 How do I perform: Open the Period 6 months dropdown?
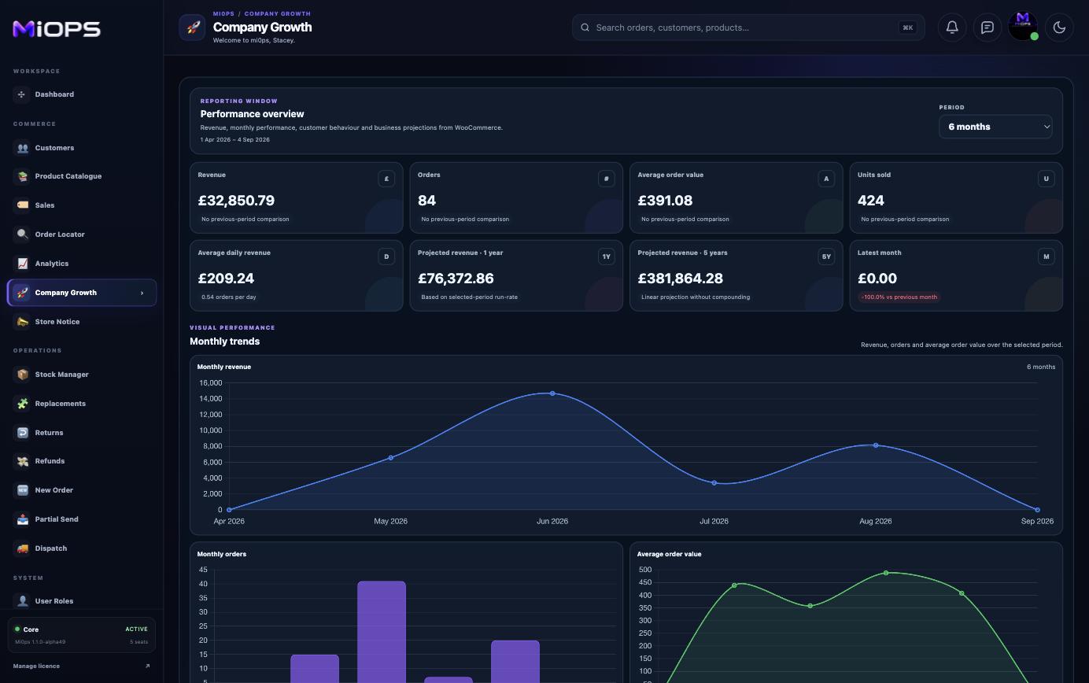pyautogui.click(x=995, y=127)
